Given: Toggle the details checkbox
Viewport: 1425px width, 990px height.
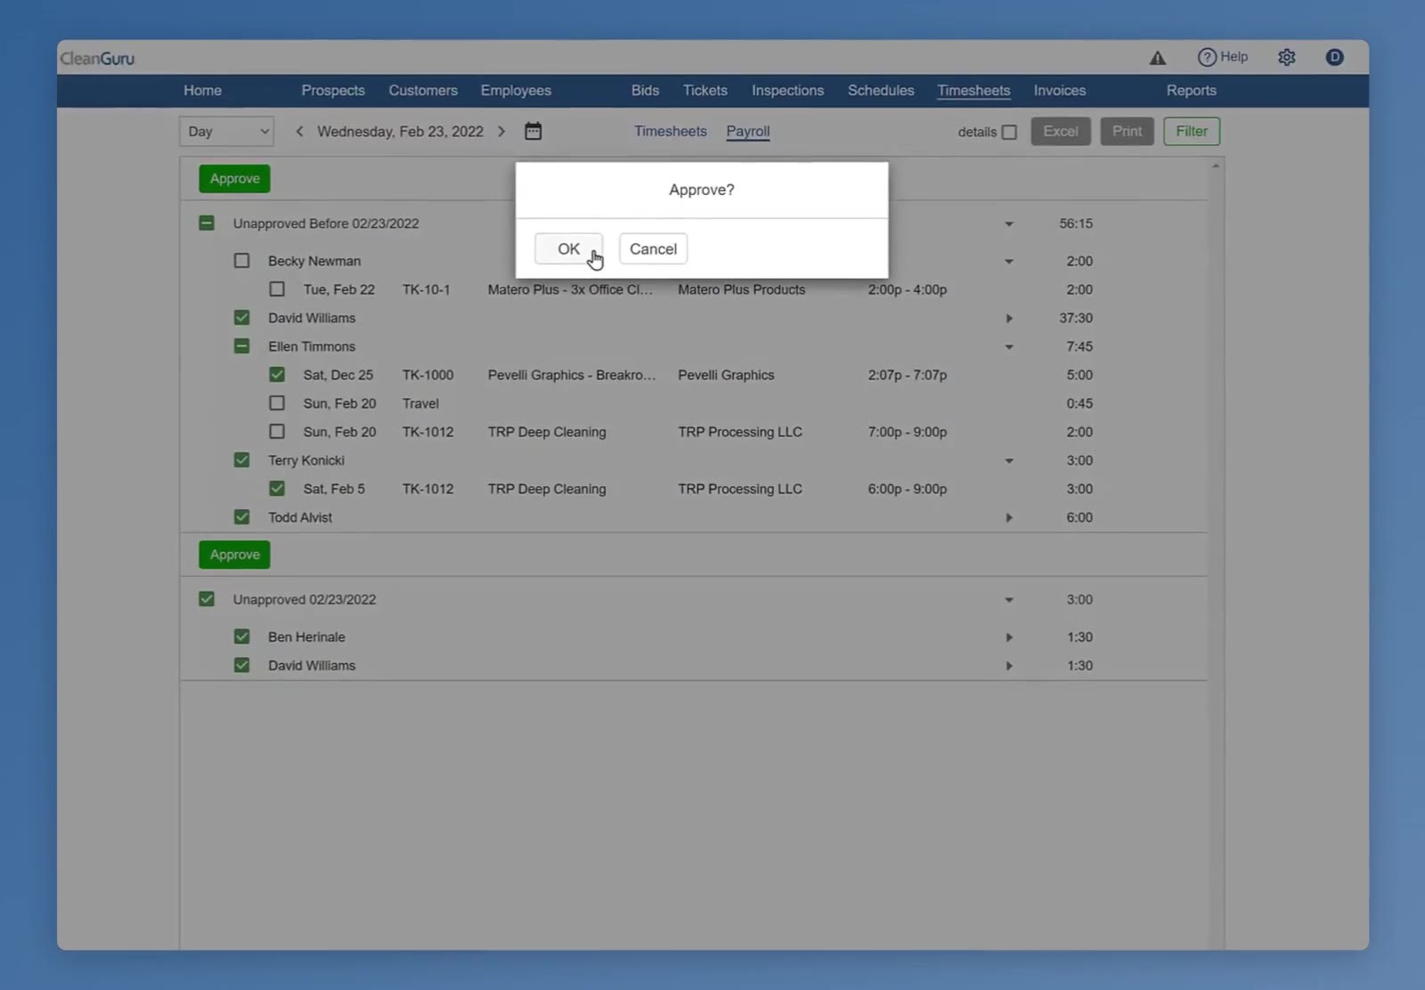Looking at the screenshot, I should pos(1009,132).
